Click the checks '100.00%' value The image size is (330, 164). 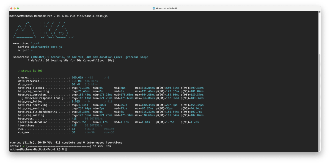77,78
